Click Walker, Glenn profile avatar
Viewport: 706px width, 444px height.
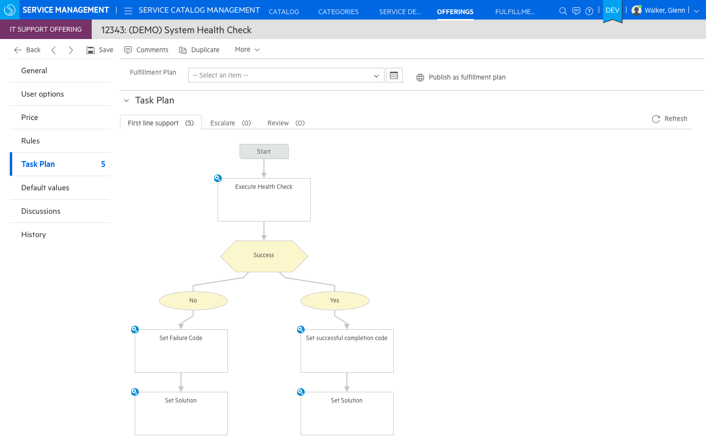pyautogui.click(x=637, y=10)
